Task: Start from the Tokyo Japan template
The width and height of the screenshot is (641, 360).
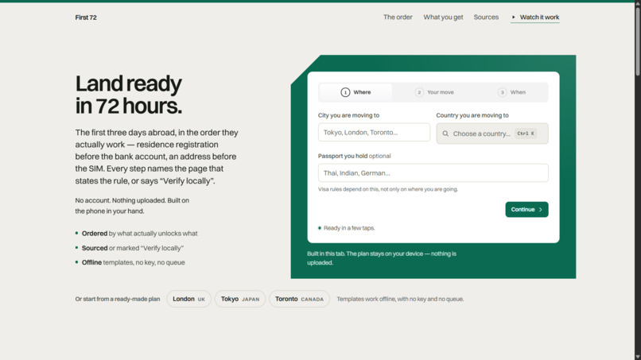Action: (240, 299)
